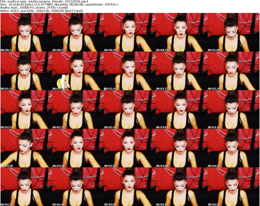Select the thumbnail stamped 00:00:53

coord(182,32)
